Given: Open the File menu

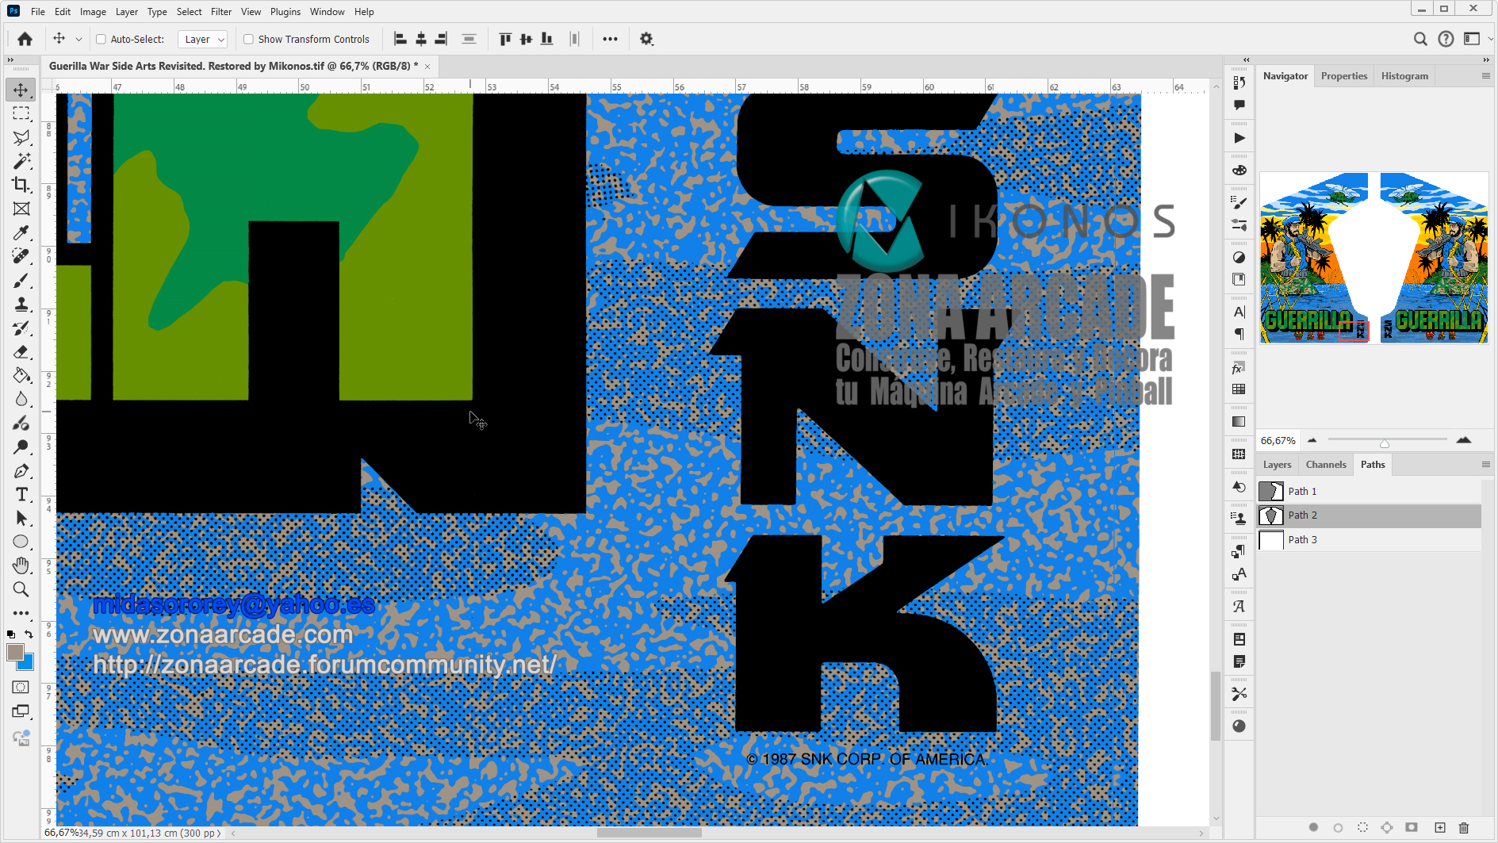Looking at the screenshot, I should tap(38, 12).
